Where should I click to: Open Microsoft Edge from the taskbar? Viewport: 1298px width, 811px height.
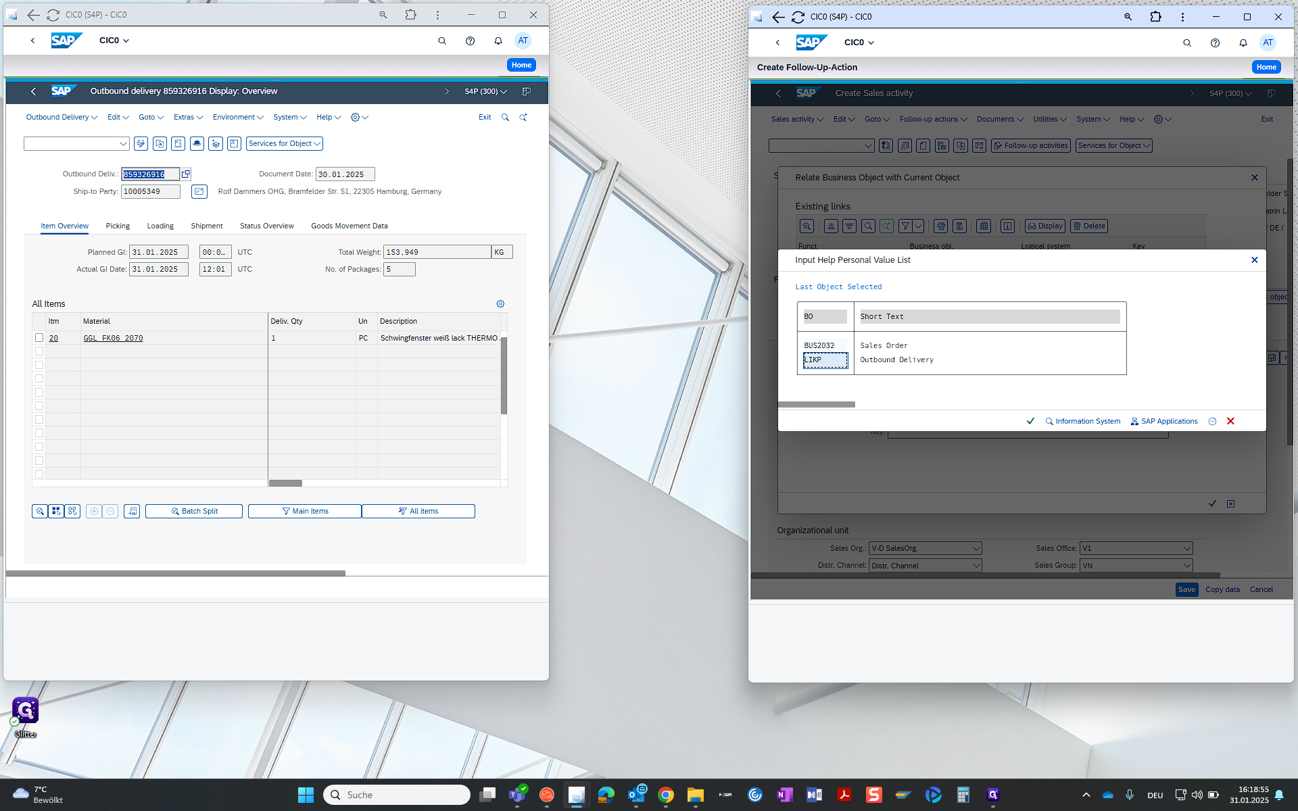[x=606, y=795]
